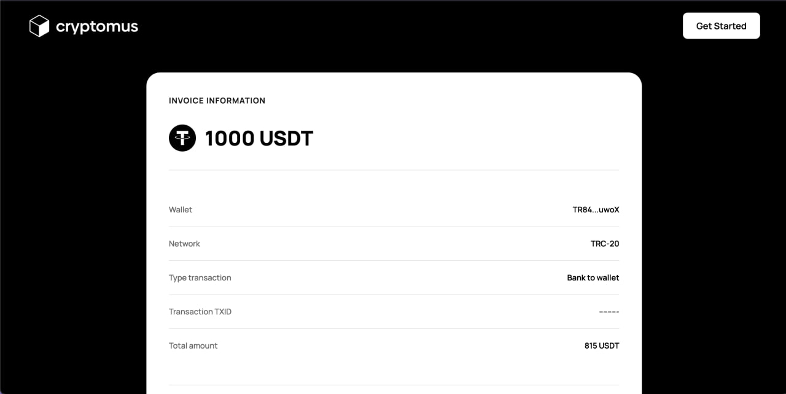Click the Total amount row label
The height and width of the screenshot is (394, 786).
coord(193,346)
